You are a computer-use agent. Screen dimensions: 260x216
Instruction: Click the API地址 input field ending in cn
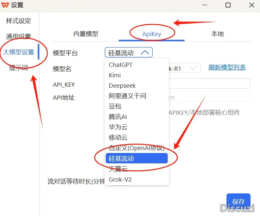210,97
